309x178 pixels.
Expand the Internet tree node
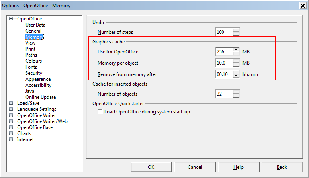[11, 139]
